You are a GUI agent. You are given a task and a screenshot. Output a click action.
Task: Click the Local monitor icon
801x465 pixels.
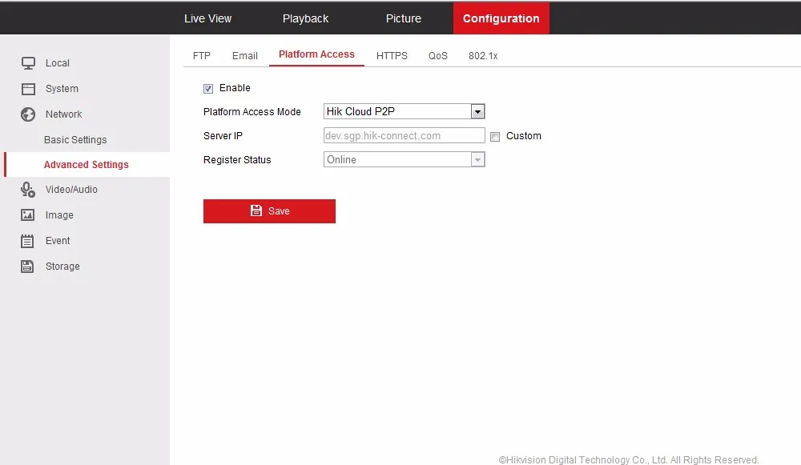pos(28,63)
